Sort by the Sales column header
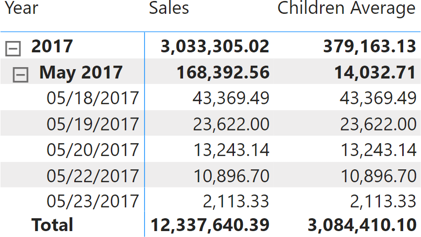Screen dimensions: 421x237 point(169,8)
